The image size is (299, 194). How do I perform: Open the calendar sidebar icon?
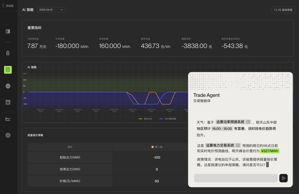coord(8,102)
